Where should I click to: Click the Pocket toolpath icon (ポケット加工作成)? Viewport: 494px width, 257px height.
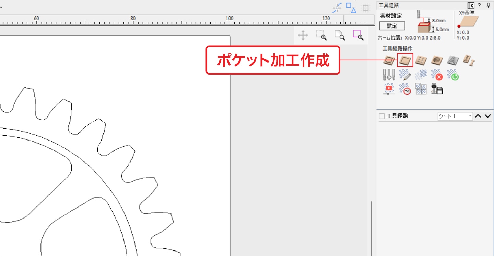click(405, 60)
